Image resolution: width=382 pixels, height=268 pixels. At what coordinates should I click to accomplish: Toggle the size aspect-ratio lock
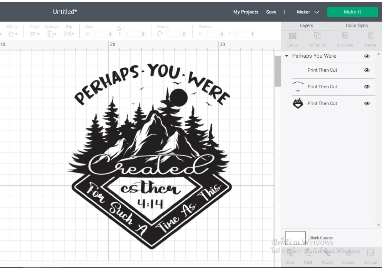tap(119, 28)
